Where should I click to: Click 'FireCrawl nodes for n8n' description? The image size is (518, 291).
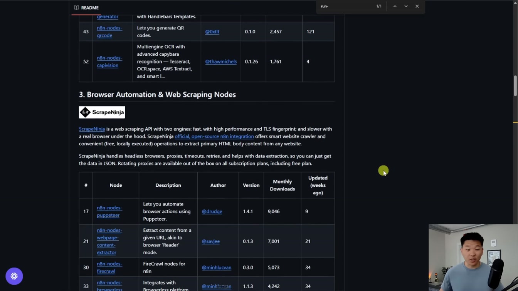pos(164,268)
